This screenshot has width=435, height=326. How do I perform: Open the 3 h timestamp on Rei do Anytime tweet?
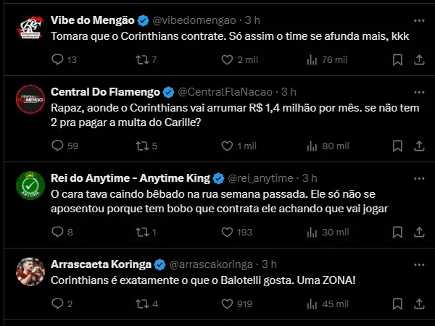pos(310,177)
